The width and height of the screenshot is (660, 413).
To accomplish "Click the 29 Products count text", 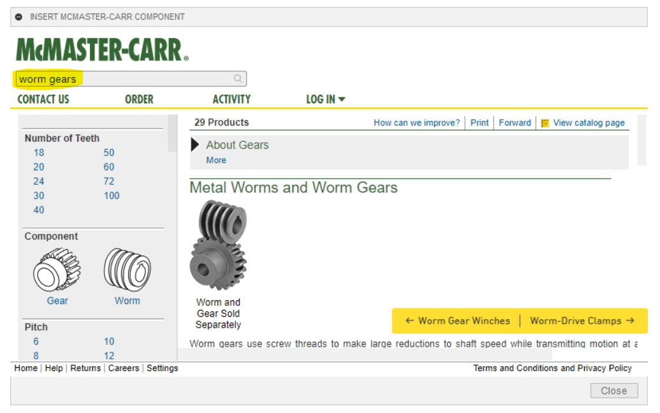I will click(221, 122).
